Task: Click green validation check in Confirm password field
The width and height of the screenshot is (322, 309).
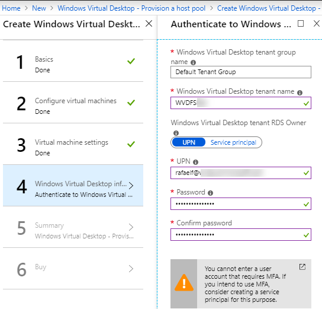Action: (306, 235)
